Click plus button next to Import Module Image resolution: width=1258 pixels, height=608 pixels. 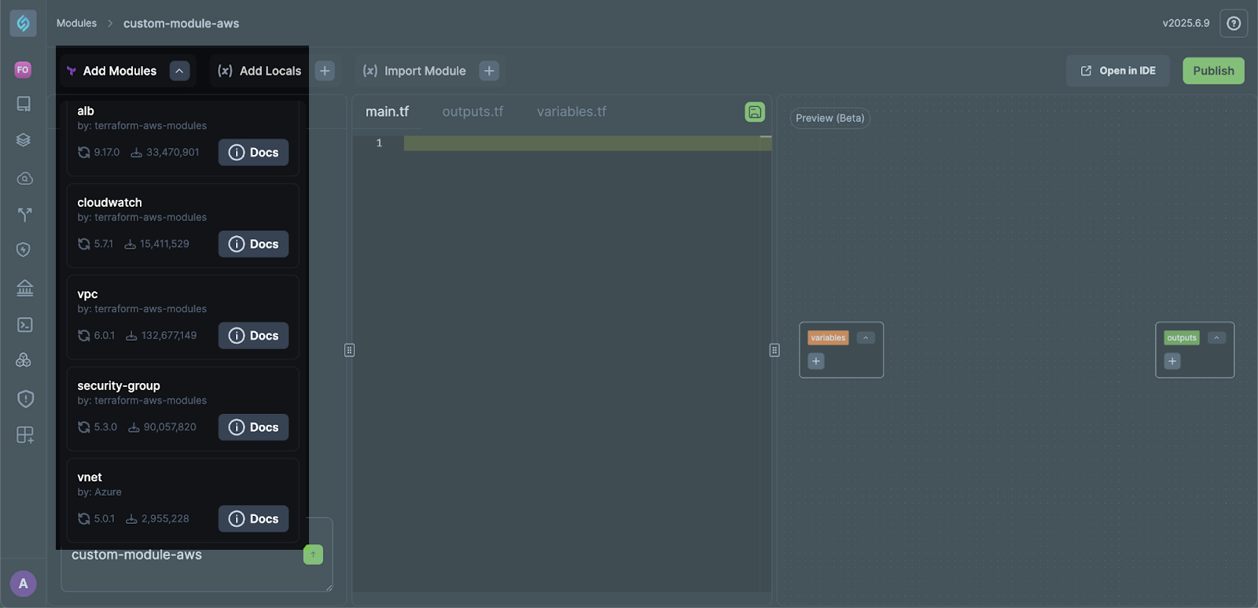coord(489,71)
